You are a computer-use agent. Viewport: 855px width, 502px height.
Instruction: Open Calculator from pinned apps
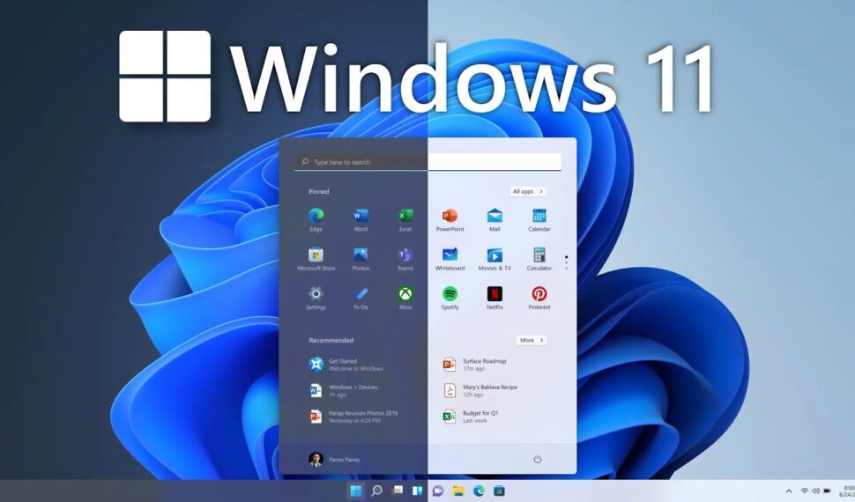pos(539,255)
